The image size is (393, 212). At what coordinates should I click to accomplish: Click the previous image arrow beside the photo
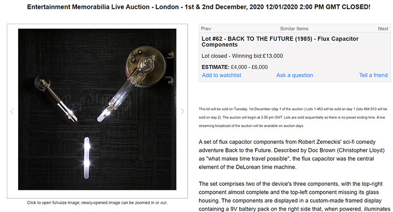tap(12, 112)
